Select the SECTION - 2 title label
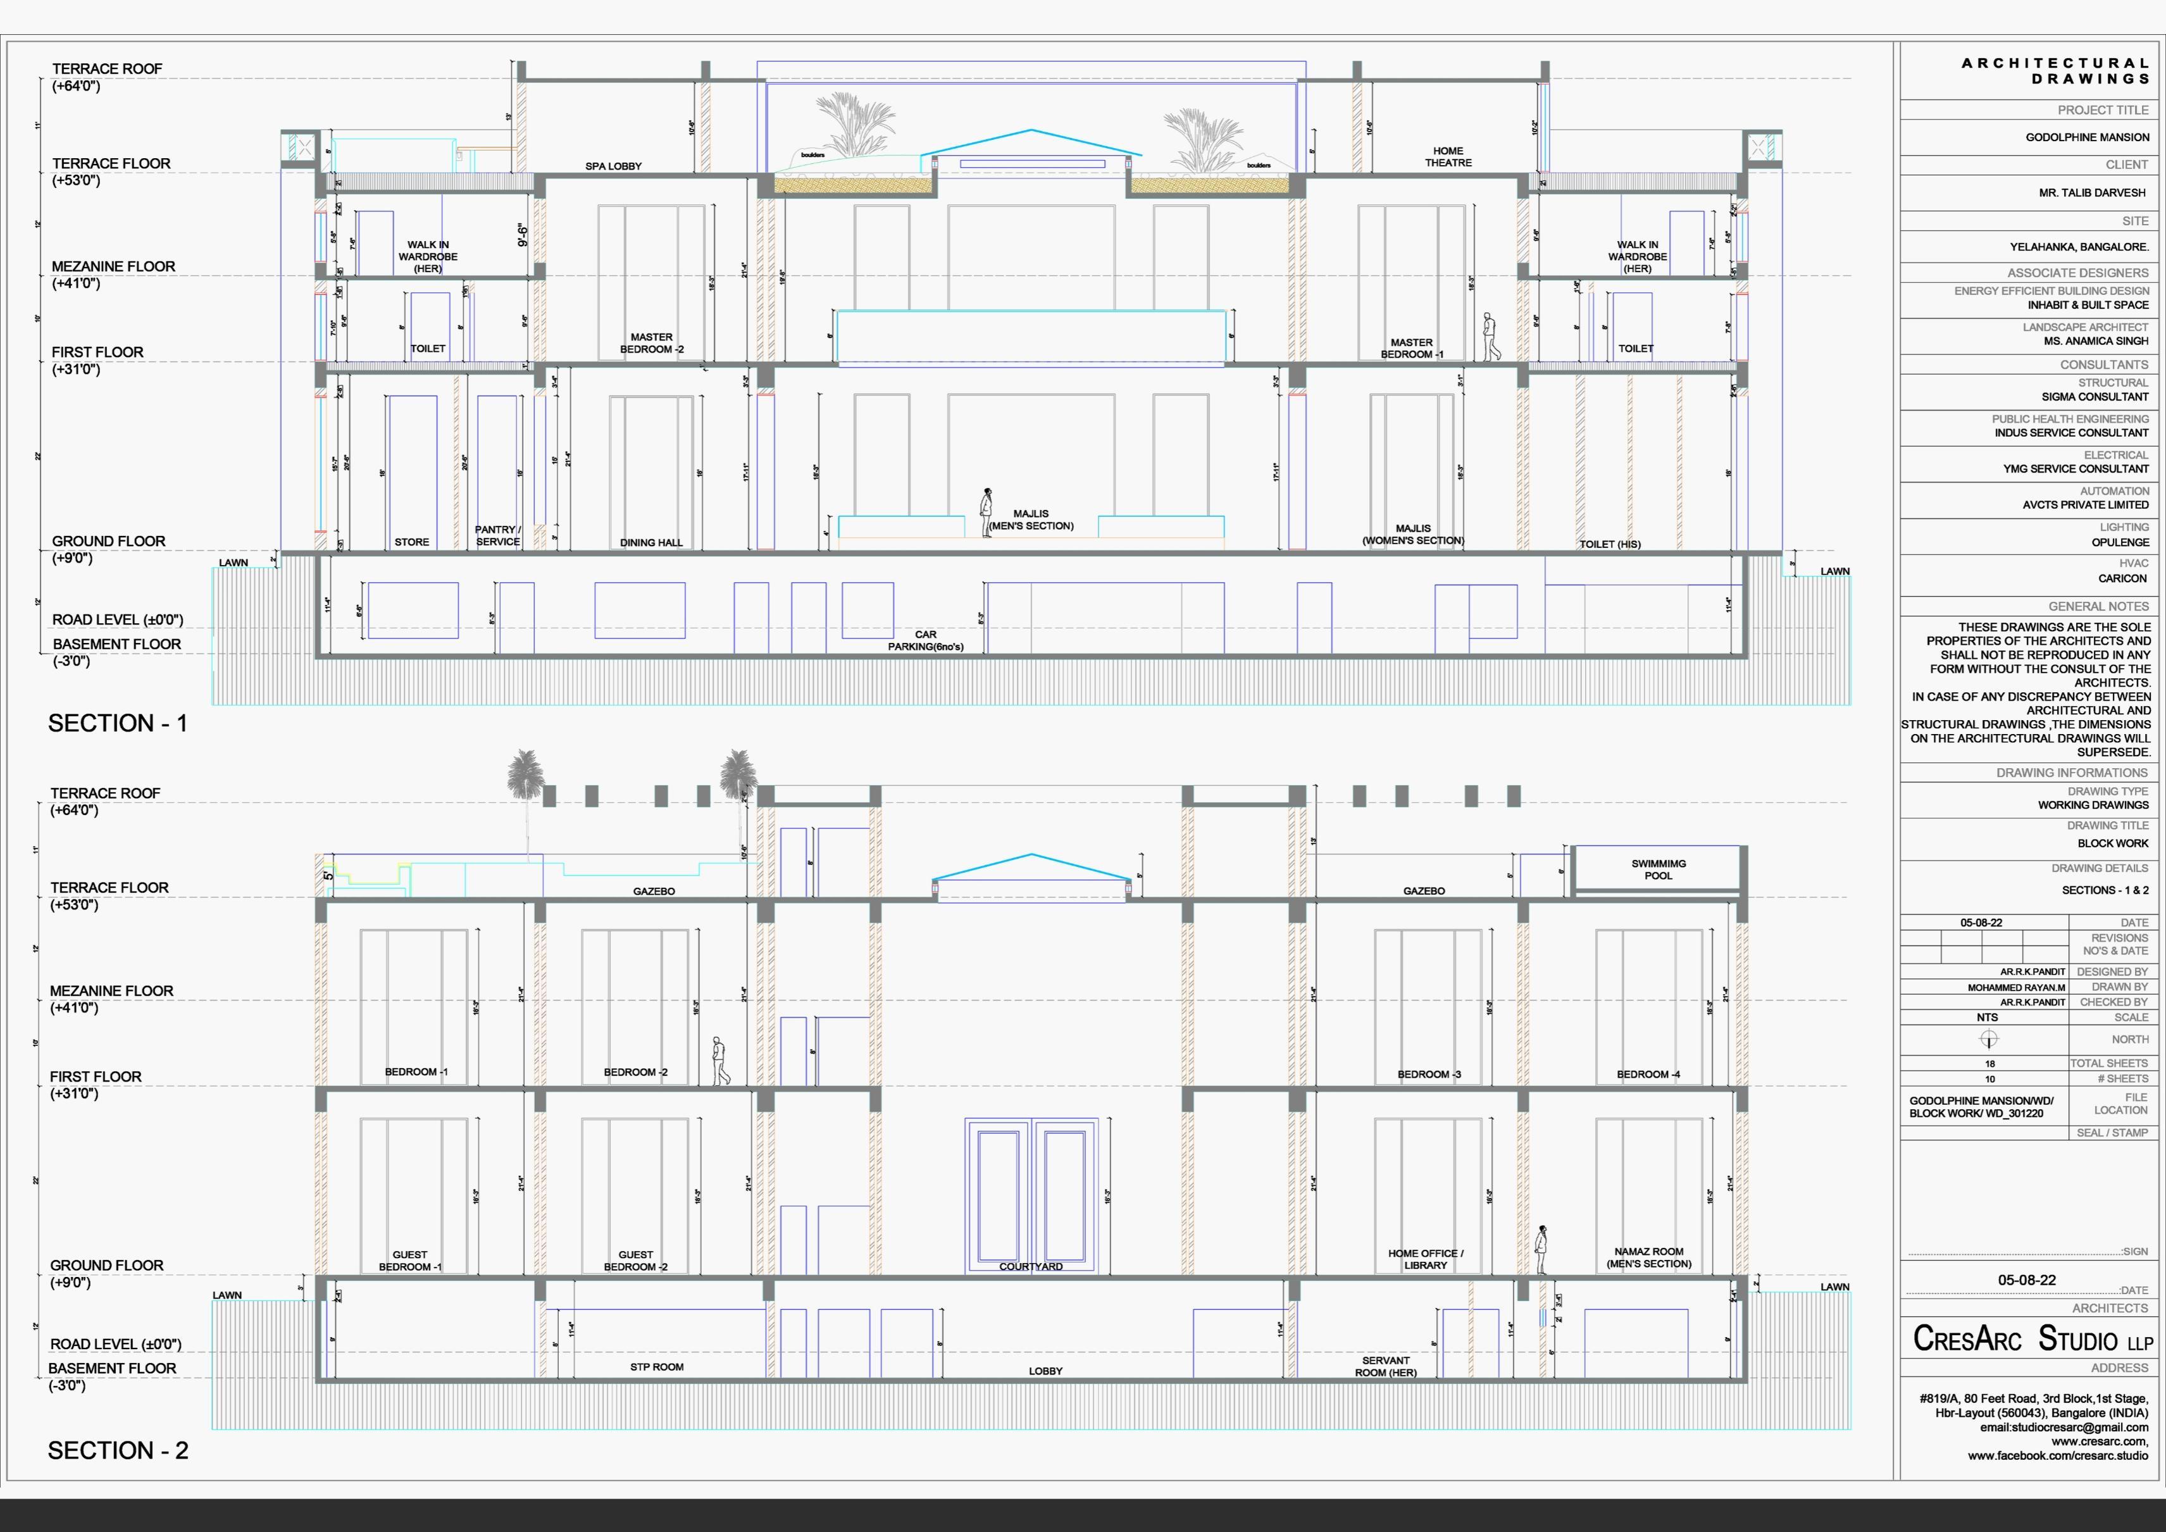The height and width of the screenshot is (1532, 2166). pos(118,1450)
